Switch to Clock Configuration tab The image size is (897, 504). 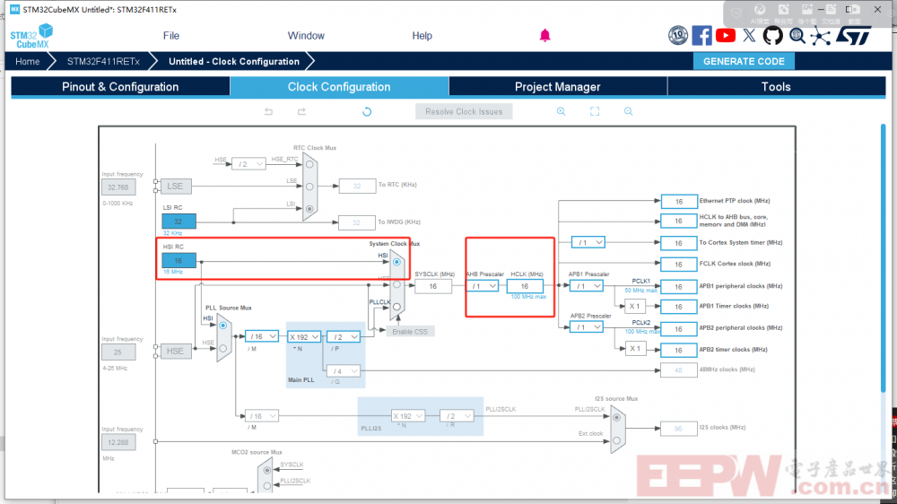[339, 87]
